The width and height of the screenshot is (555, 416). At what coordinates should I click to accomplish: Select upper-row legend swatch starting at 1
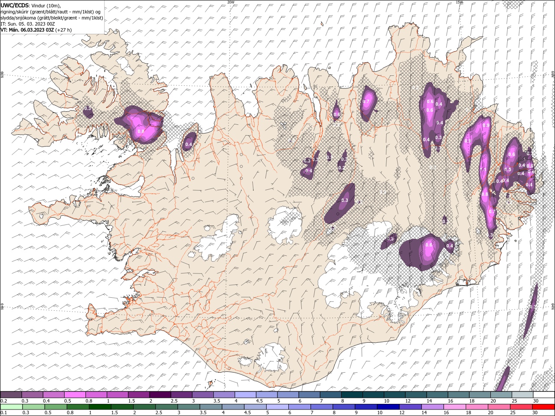(x=117, y=395)
